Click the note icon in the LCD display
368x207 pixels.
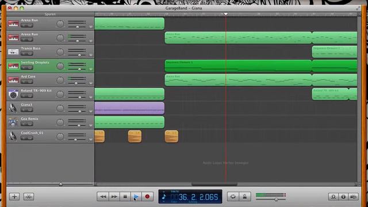(x=164, y=197)
